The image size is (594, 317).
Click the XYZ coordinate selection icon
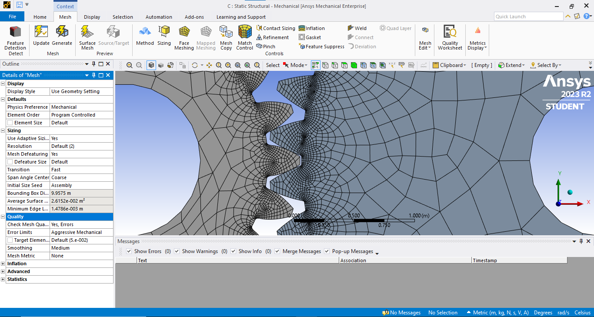coord(392,65)
